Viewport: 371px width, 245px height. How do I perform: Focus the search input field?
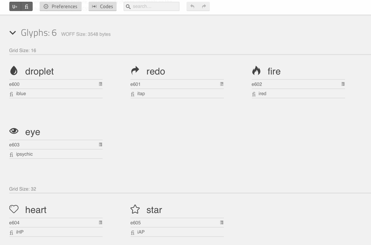pyautogui.click(x=152, y=6)
